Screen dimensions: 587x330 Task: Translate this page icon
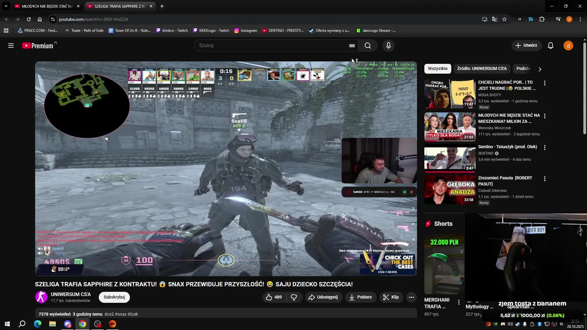[494, 19]
